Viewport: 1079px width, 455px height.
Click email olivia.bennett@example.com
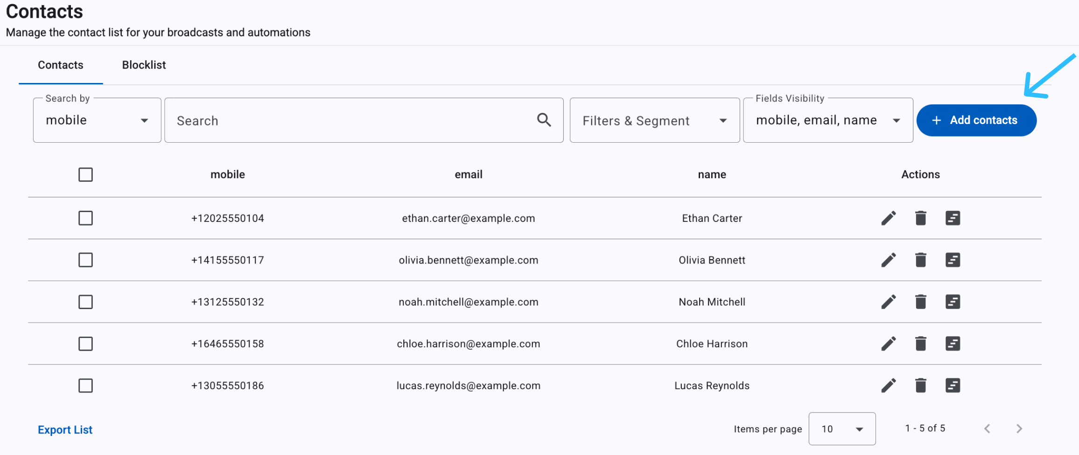point(469,260)
